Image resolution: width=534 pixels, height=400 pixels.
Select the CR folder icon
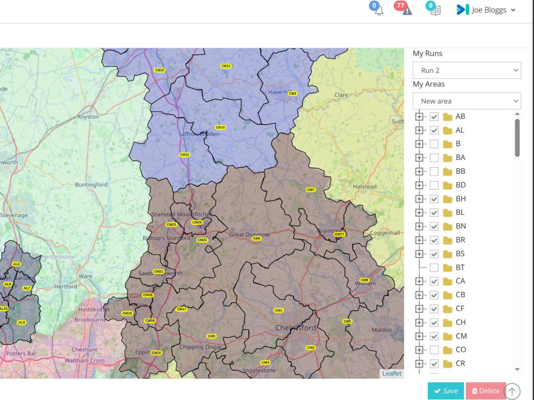pos(447,364)
